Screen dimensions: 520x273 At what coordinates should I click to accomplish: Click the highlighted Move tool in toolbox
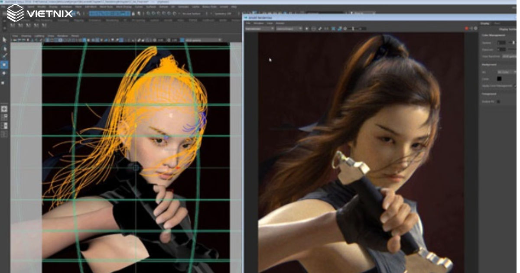(4, 65)
